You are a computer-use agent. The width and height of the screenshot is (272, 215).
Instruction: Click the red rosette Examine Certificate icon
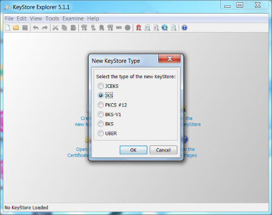pos(139,28)
